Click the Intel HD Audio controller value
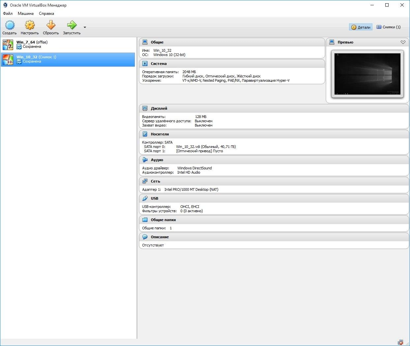The height and width of the screenshot is (346, 410). [189, 172]
